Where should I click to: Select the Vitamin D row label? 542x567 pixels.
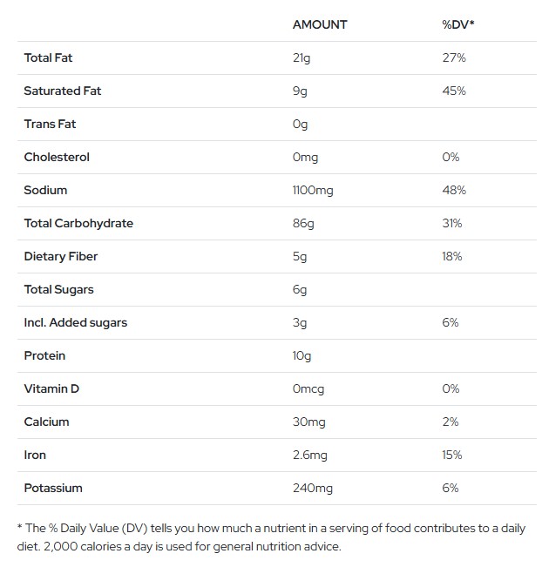coord(51,388)
